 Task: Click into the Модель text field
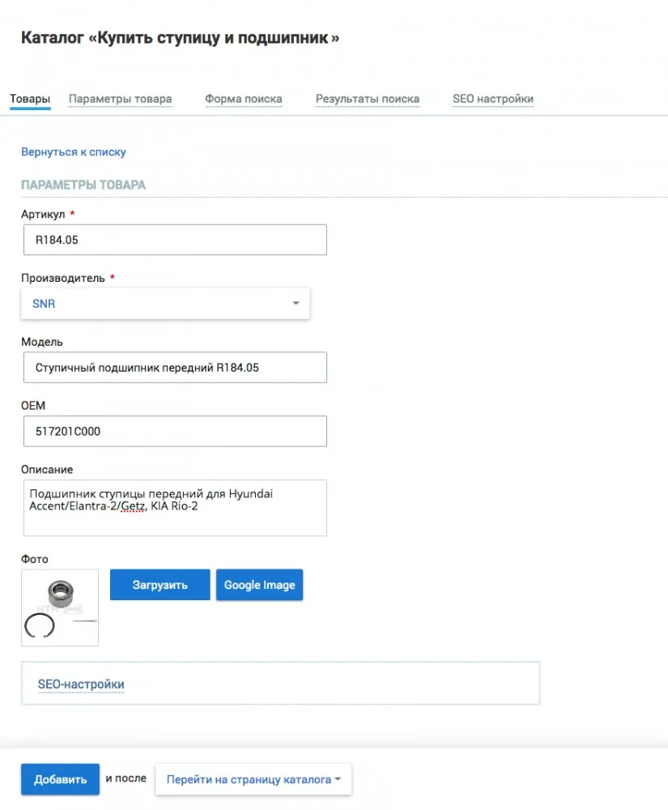(175, 367)
